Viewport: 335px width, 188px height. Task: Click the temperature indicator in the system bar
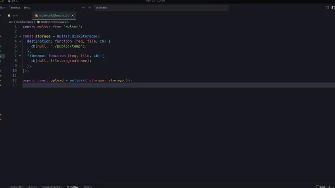coord(13,1)
